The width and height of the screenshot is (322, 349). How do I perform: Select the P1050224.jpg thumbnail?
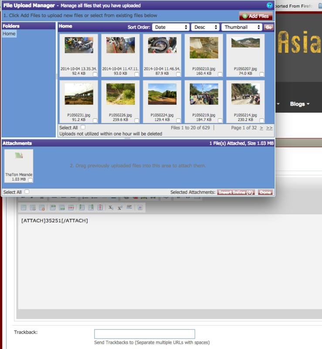click(162, 94)
